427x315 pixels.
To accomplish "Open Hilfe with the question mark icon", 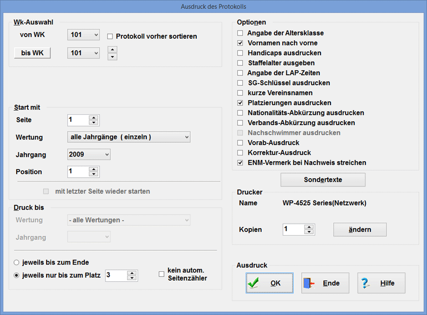I will point(381,283).
